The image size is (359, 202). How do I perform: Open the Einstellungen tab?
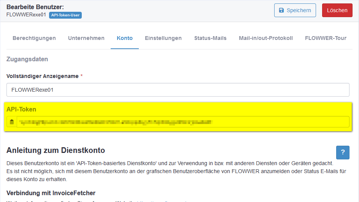(163, 38)
